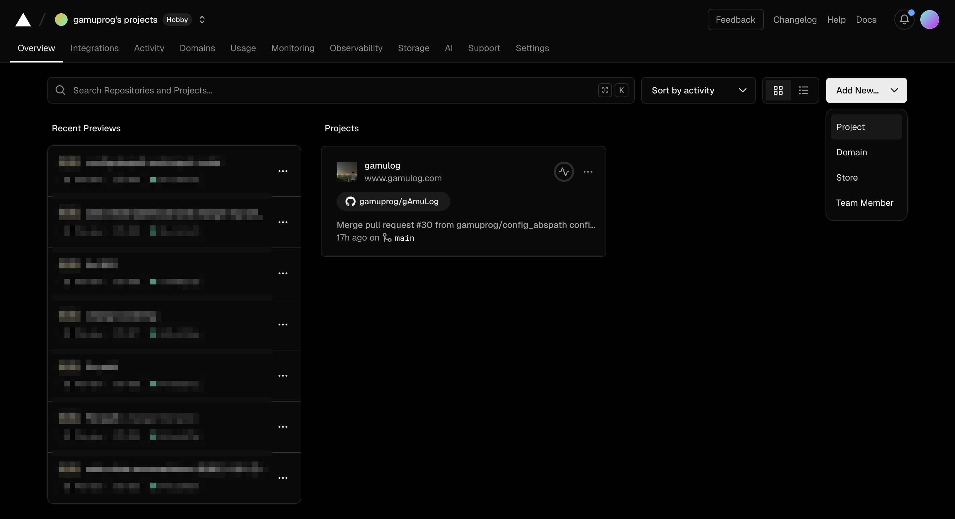Open the Merge pull request #30 commit
Screen dimensions: 955x519
point(465,225)
